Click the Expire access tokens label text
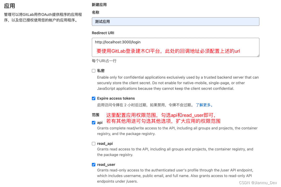This screenshot has width=281, height=187. [x=116, y=98]
